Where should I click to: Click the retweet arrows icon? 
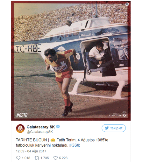(37, 158)
